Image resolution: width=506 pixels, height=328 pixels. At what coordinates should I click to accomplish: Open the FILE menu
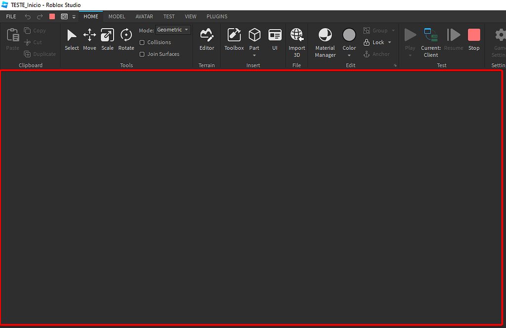[x=11, y=16]
